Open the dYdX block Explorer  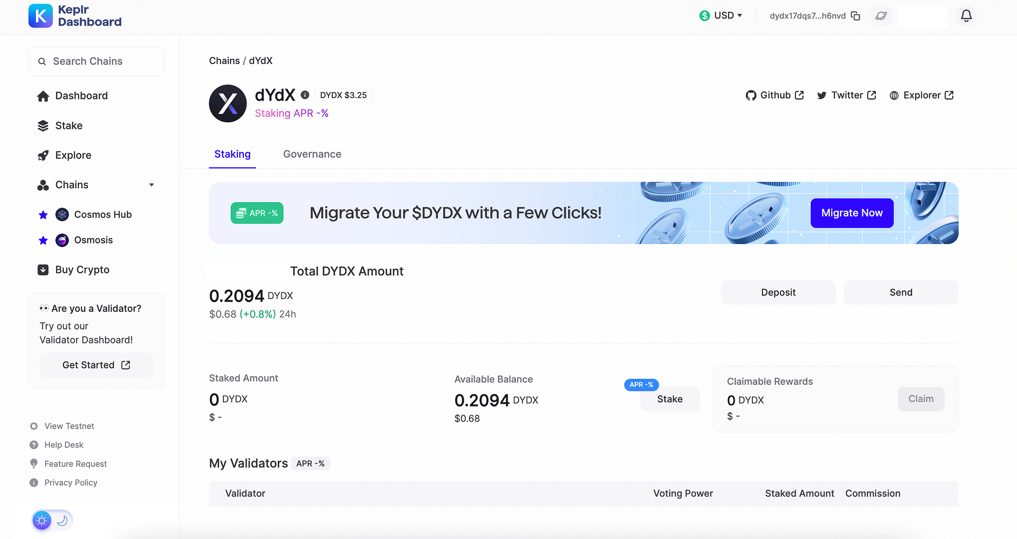tap(921, 95)
